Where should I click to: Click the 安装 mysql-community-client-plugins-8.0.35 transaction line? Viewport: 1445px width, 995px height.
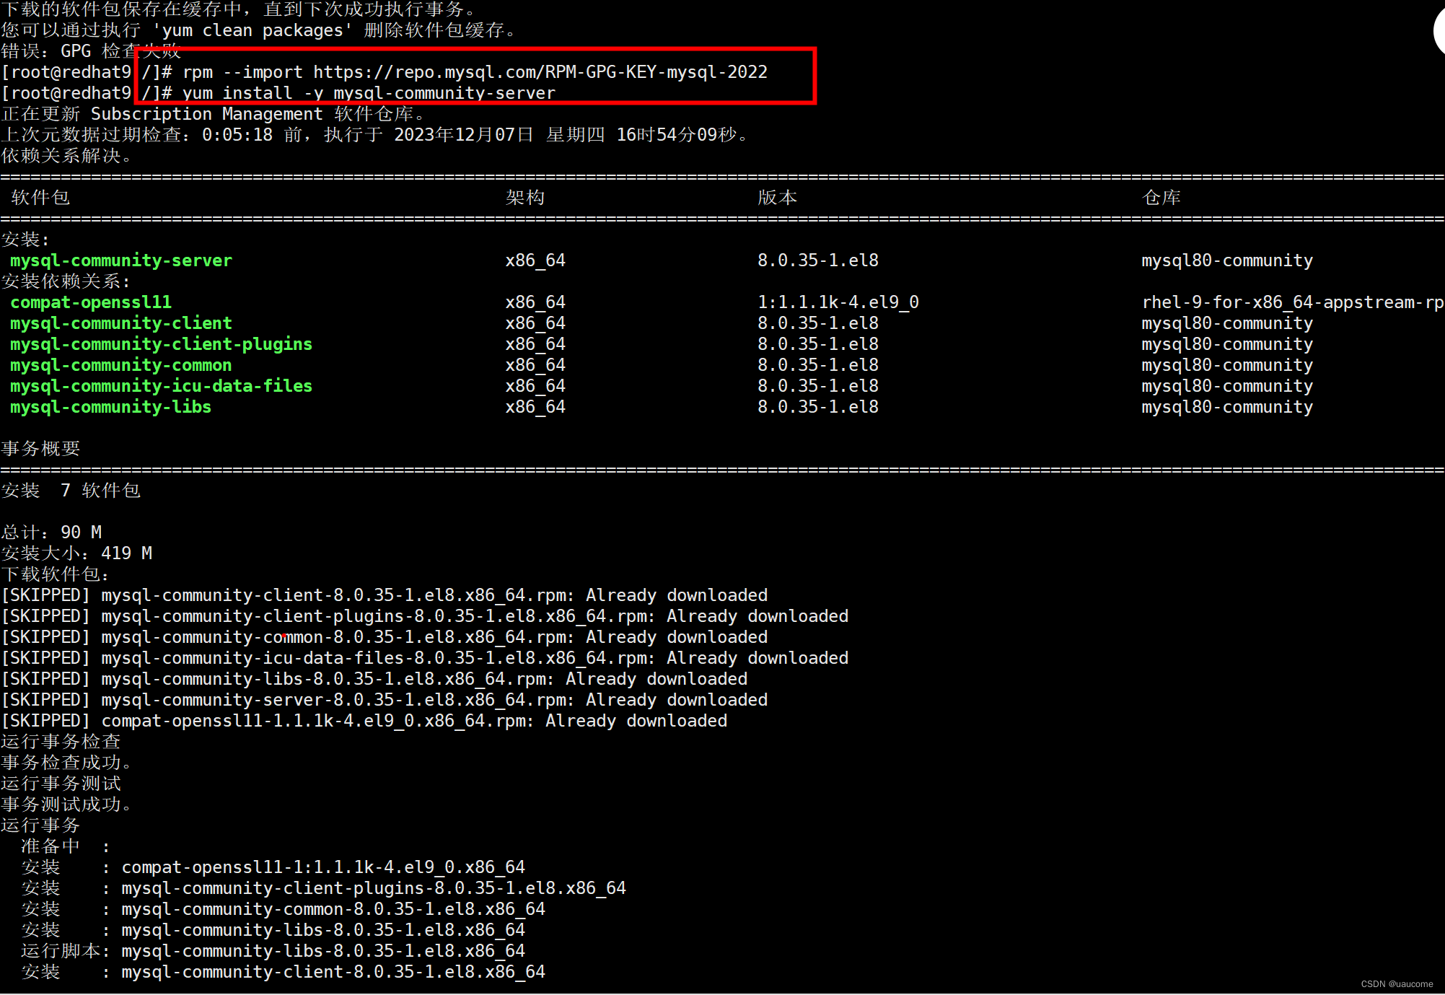pyautogui.click(x=324, y=888)
